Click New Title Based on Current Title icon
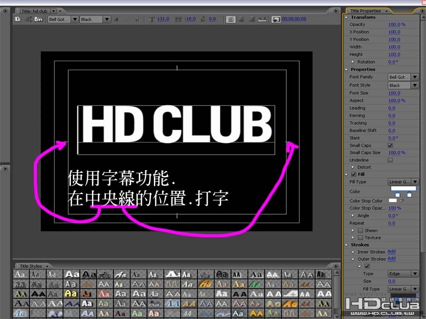This screenshot has width=426, height=319. 18,19
